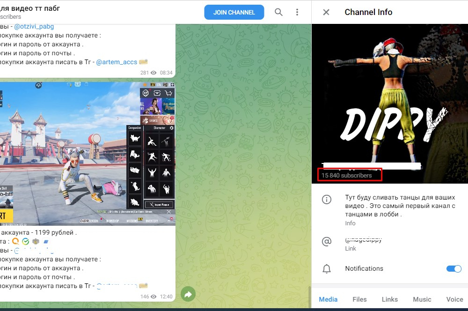This screenshot has height=311, width=468.
Task: Click the channel description text
Action: (x=400, y=206)
